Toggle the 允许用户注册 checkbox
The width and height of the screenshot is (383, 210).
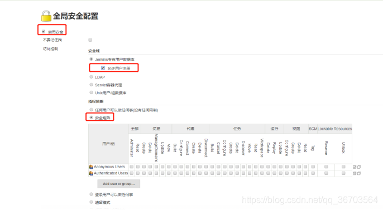coord(103,68)
